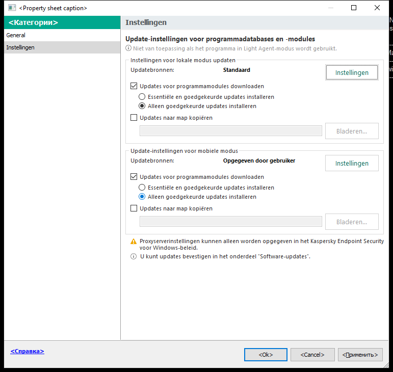Click the 'Standaard' update source value

(x=237, y=70)
